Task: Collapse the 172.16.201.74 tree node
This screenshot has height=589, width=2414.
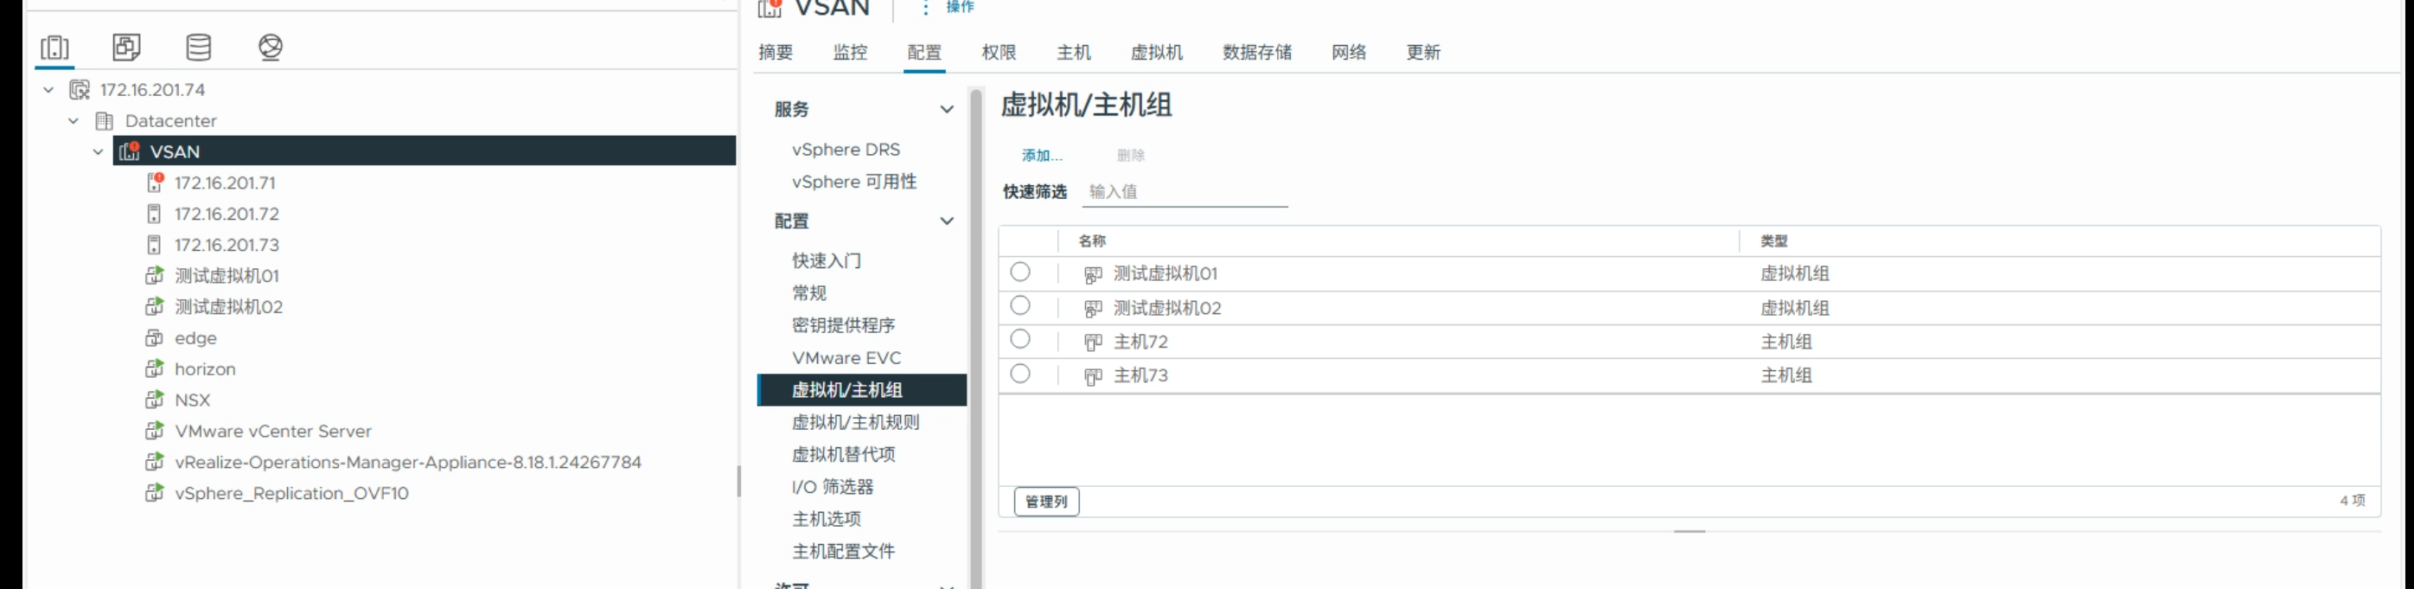Action: pos(48,90)
